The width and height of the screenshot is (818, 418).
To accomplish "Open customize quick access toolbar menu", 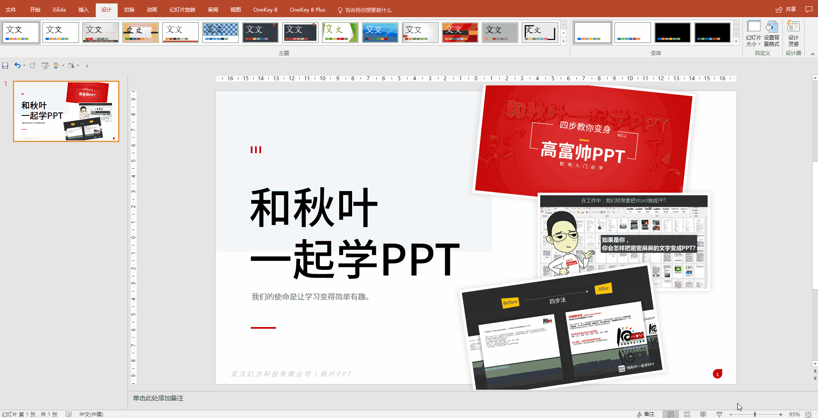I will click(87, 66).
